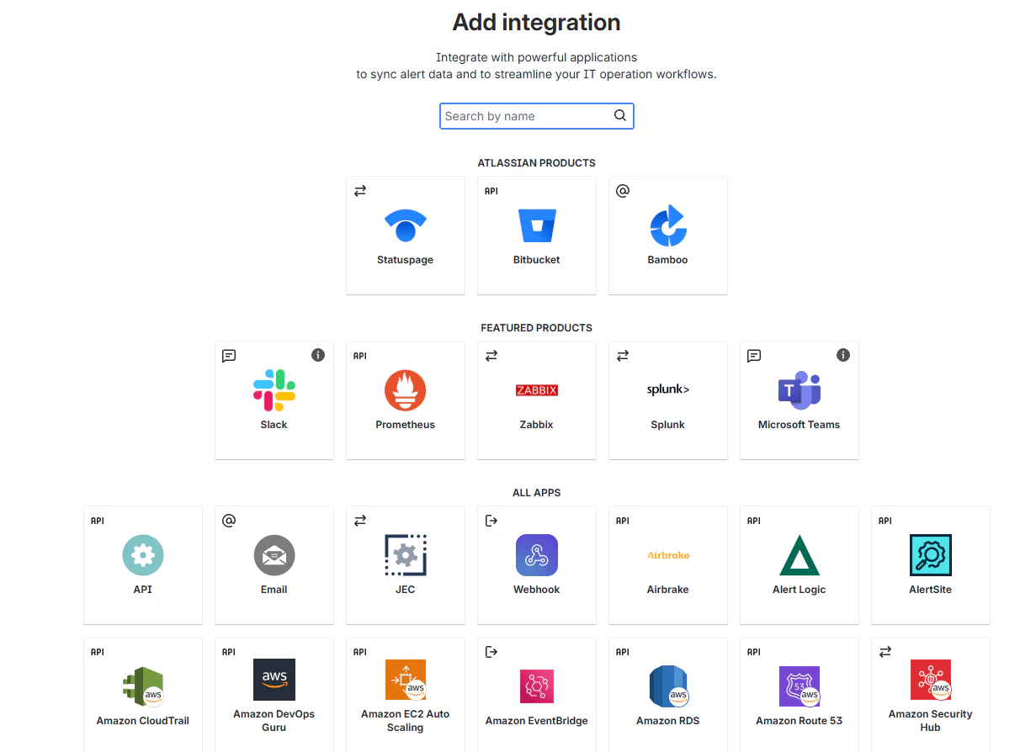Screen dimensions: 1036x752
Task: Click the Amazon DevOps Guru label
Action: point(274,721)
